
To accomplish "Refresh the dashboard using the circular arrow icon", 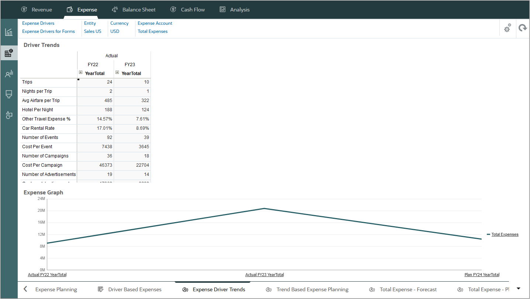I will pos(523,28).
